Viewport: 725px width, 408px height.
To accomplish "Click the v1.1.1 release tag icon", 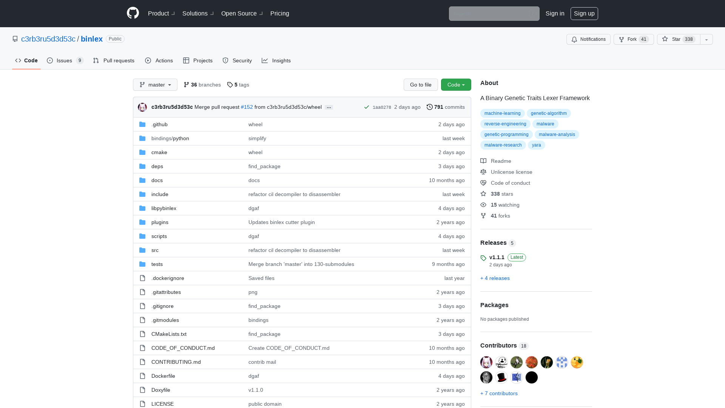I will pos(483,258).
